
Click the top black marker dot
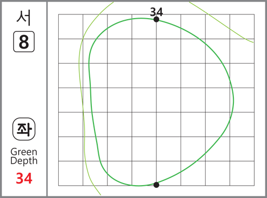coord(156,19)
